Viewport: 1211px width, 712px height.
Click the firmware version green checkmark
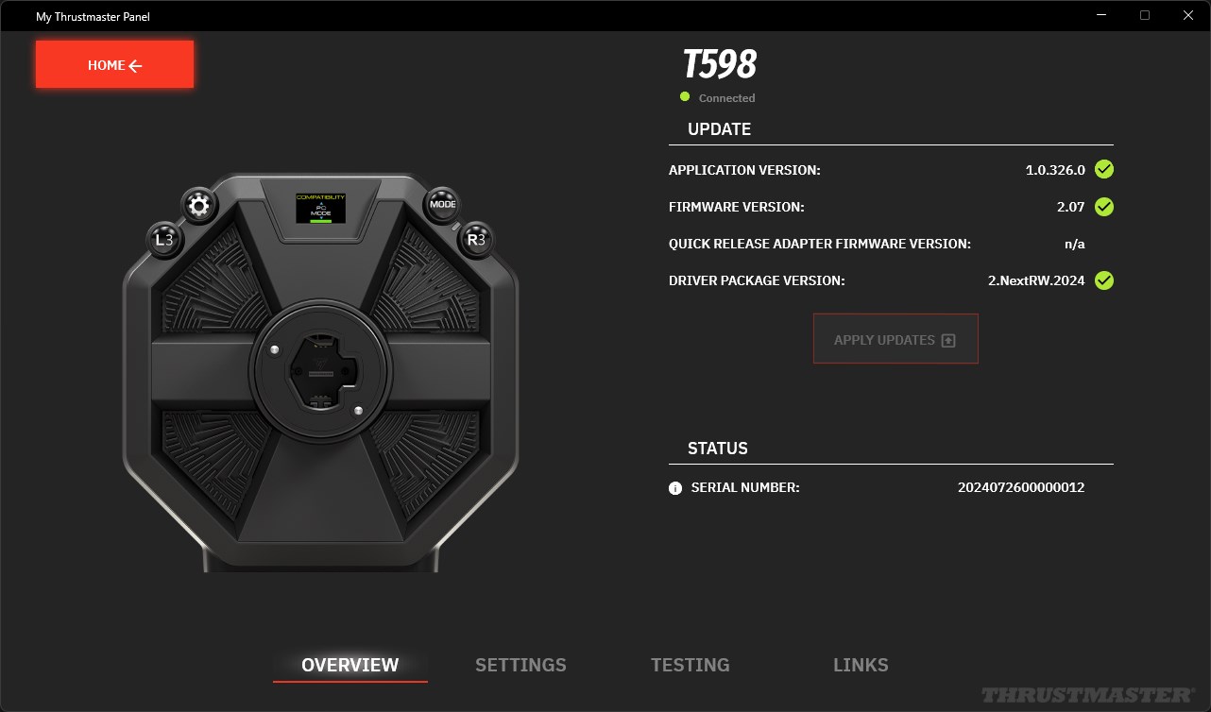[x=1103, y=207]
